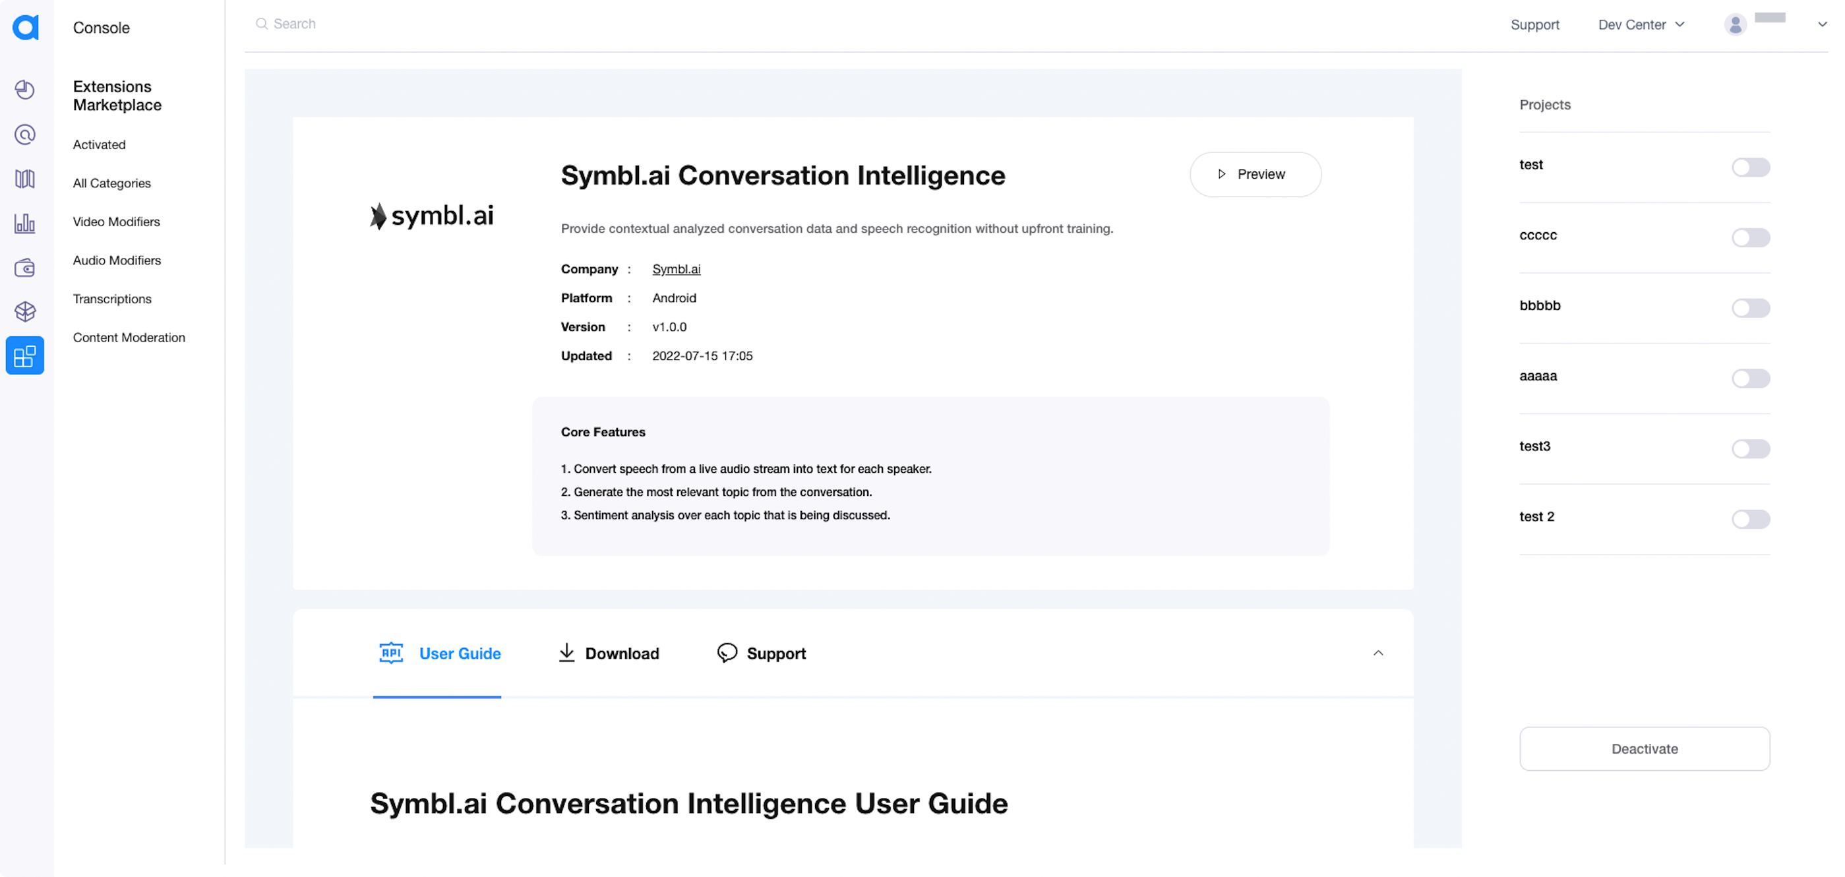Click the Core Features heading
The height and width of the screenshot is (877, 1845).
pyautogui.click(x=603, y=432)
